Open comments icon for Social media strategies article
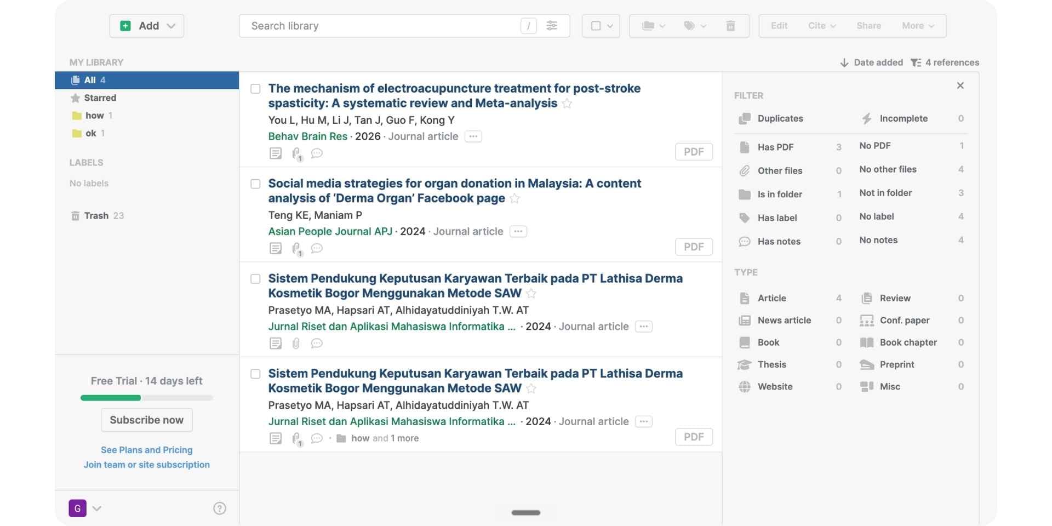 317,248
